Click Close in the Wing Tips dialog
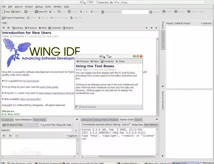214x164 pixels. [120, 61]
